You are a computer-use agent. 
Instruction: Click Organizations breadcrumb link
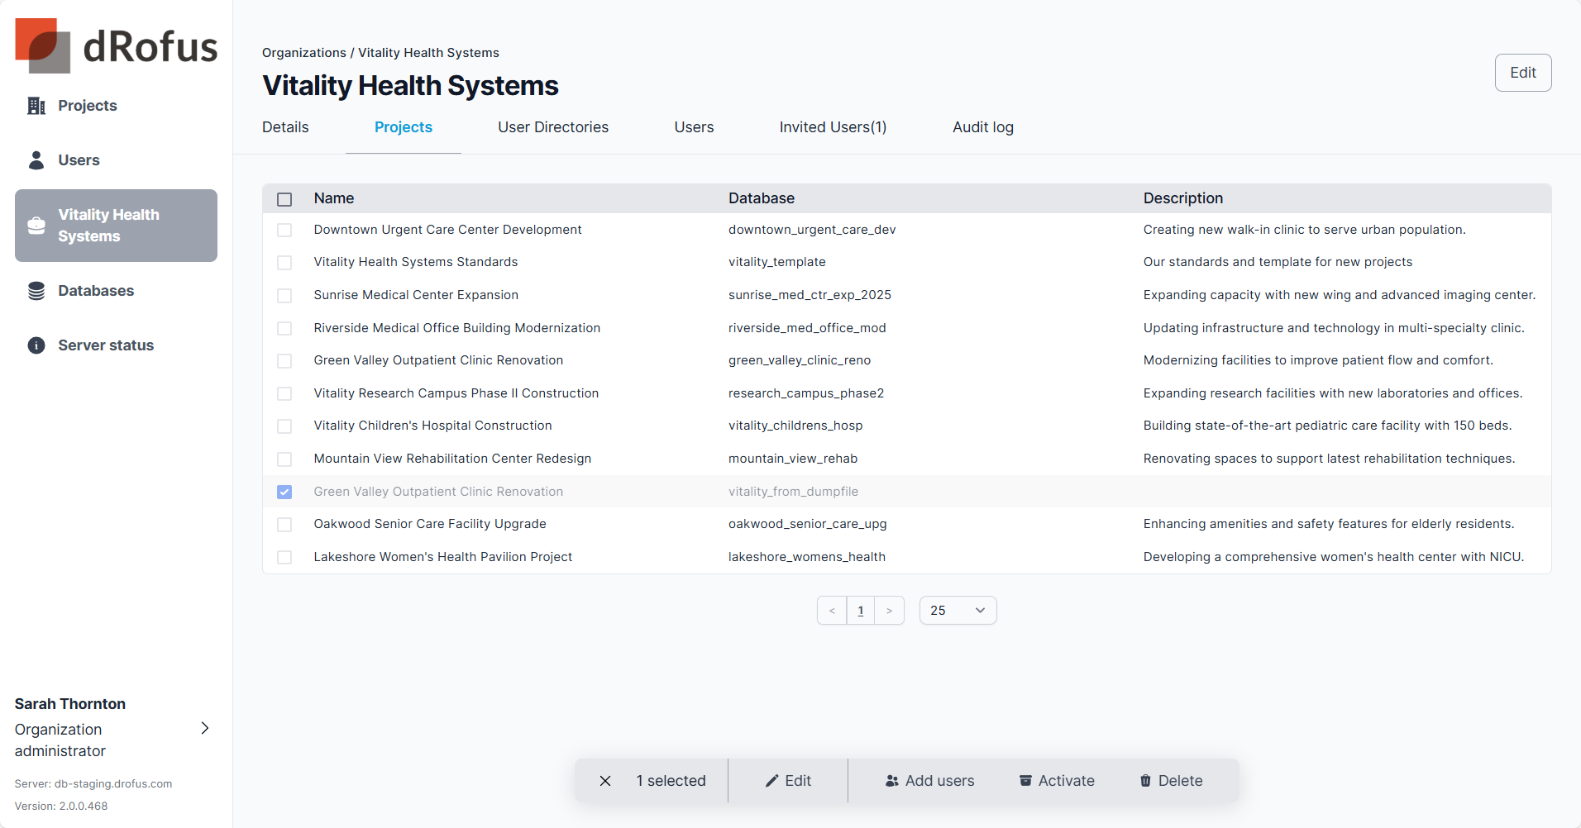[303, 53]
